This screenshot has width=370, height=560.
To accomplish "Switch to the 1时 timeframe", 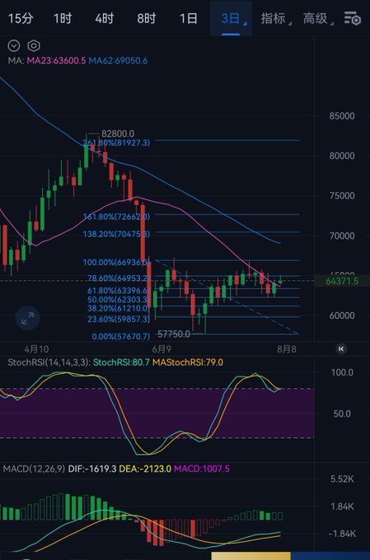I will tap(63, 19).
